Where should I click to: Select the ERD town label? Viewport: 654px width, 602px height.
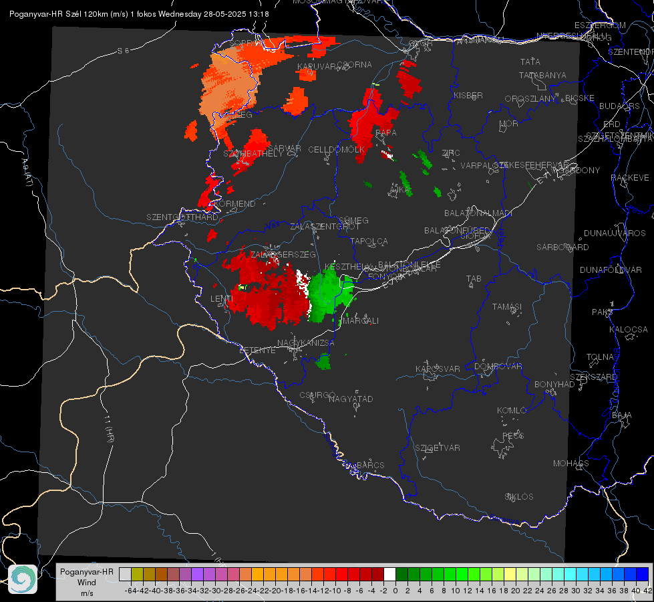pos(612,124)
